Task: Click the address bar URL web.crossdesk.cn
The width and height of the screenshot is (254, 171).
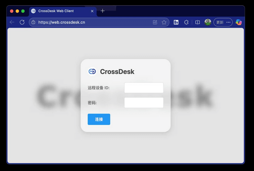Action: 61,22
